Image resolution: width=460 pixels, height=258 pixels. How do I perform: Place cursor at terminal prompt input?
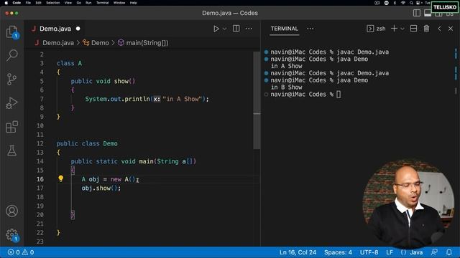pos(339,94)
